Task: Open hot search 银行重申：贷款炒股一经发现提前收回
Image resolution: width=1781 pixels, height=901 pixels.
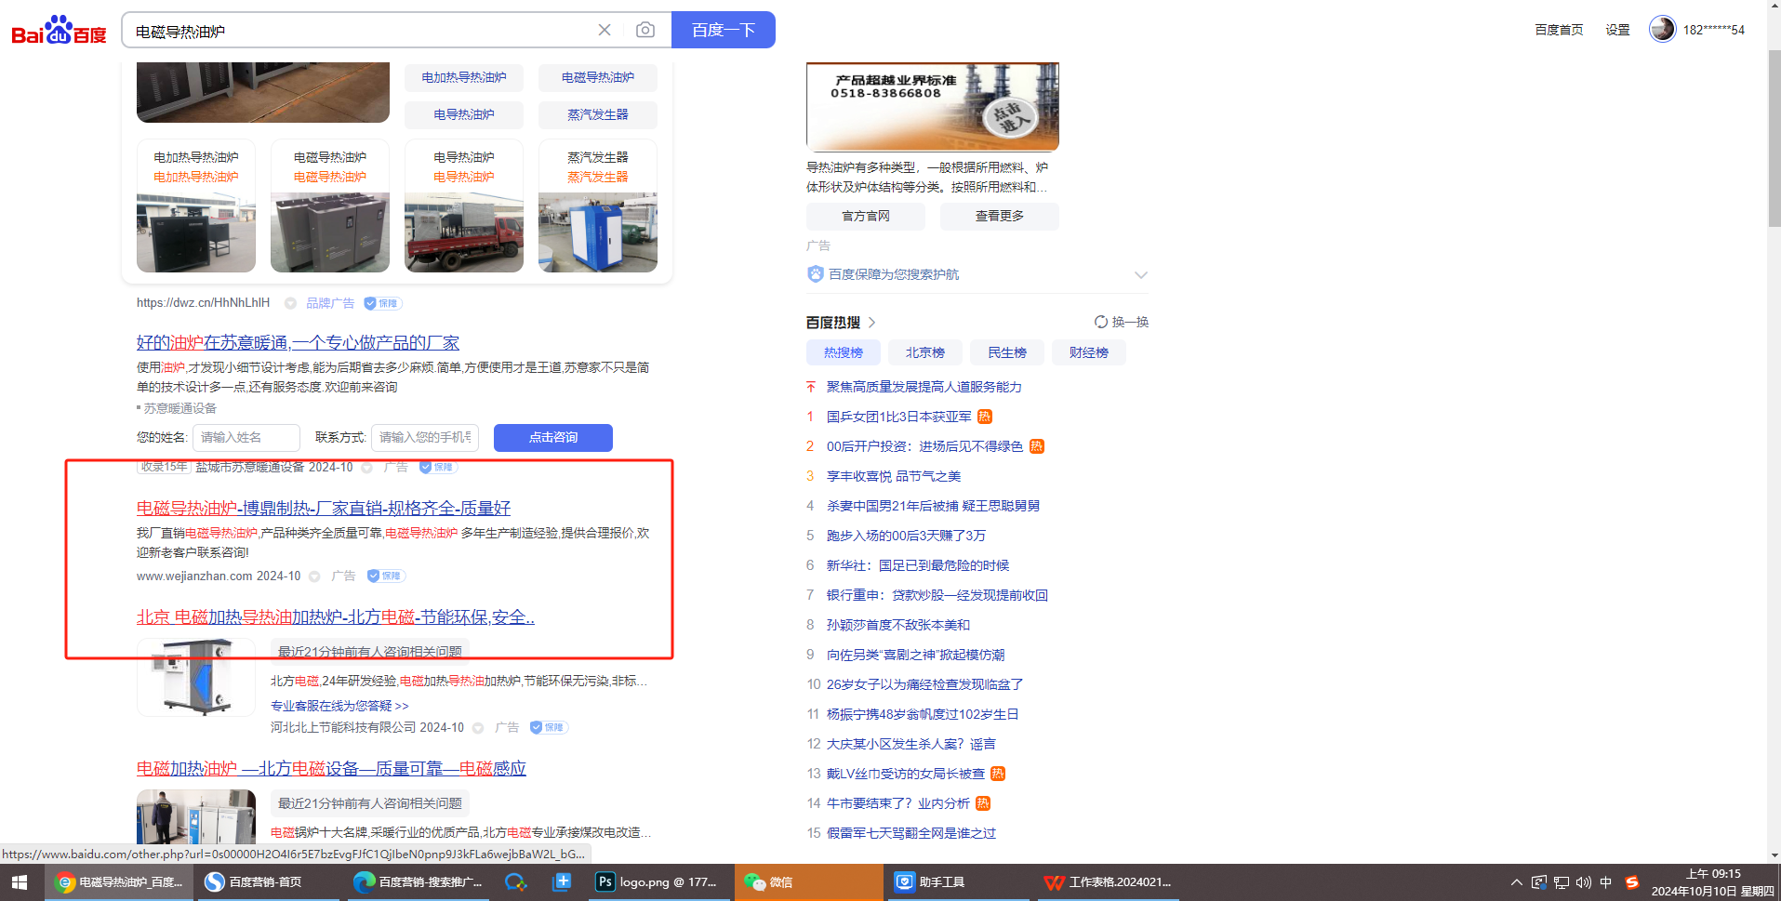Action: tap(937, 595)
